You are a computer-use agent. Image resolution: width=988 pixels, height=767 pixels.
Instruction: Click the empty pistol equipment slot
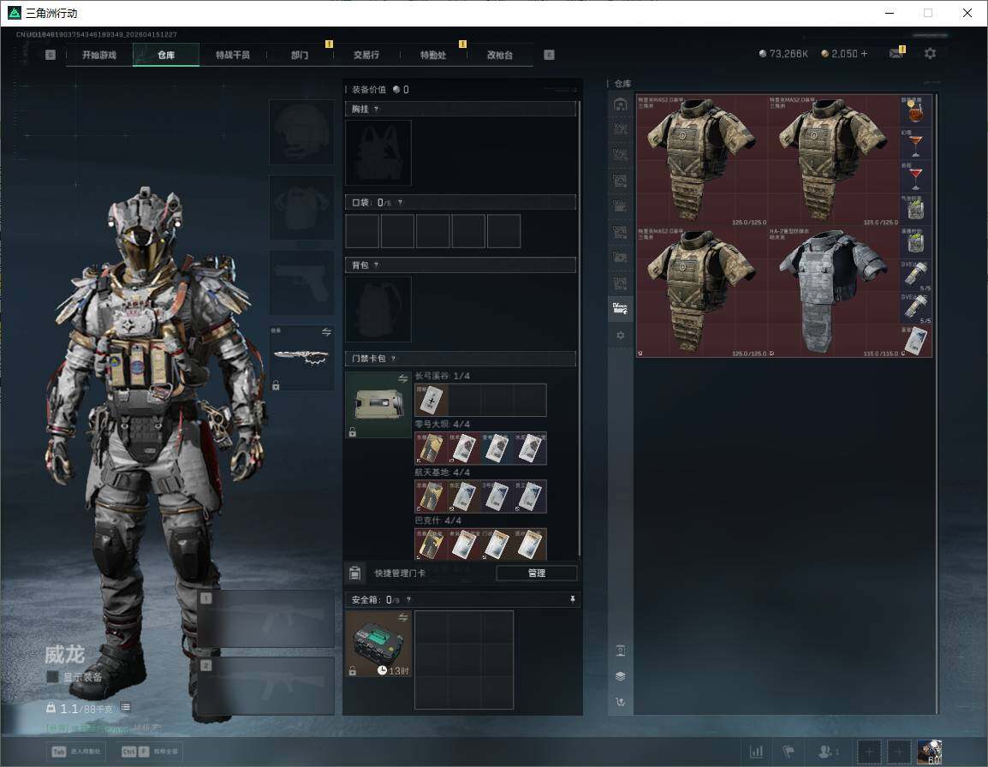tap(302, 283)
